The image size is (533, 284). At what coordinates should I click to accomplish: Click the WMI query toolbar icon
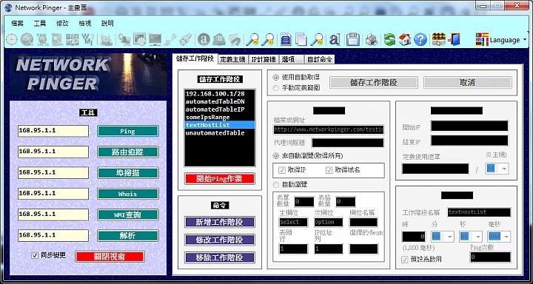point(87,40)
